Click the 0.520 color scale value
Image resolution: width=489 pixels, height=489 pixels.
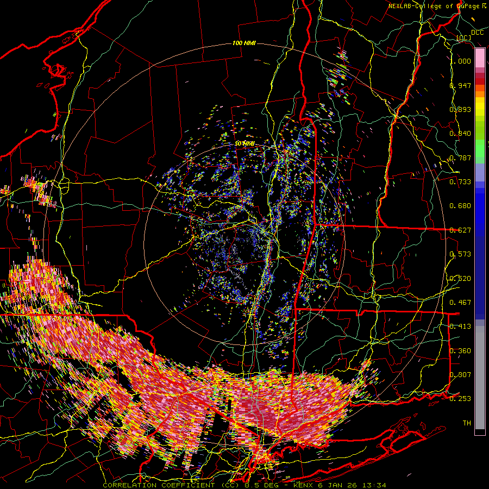point(460,279)
